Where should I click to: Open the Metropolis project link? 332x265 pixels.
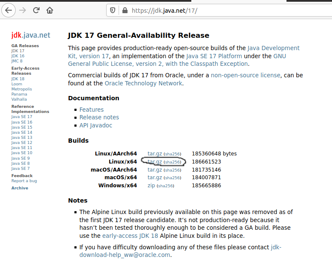(x=22, y=89)
